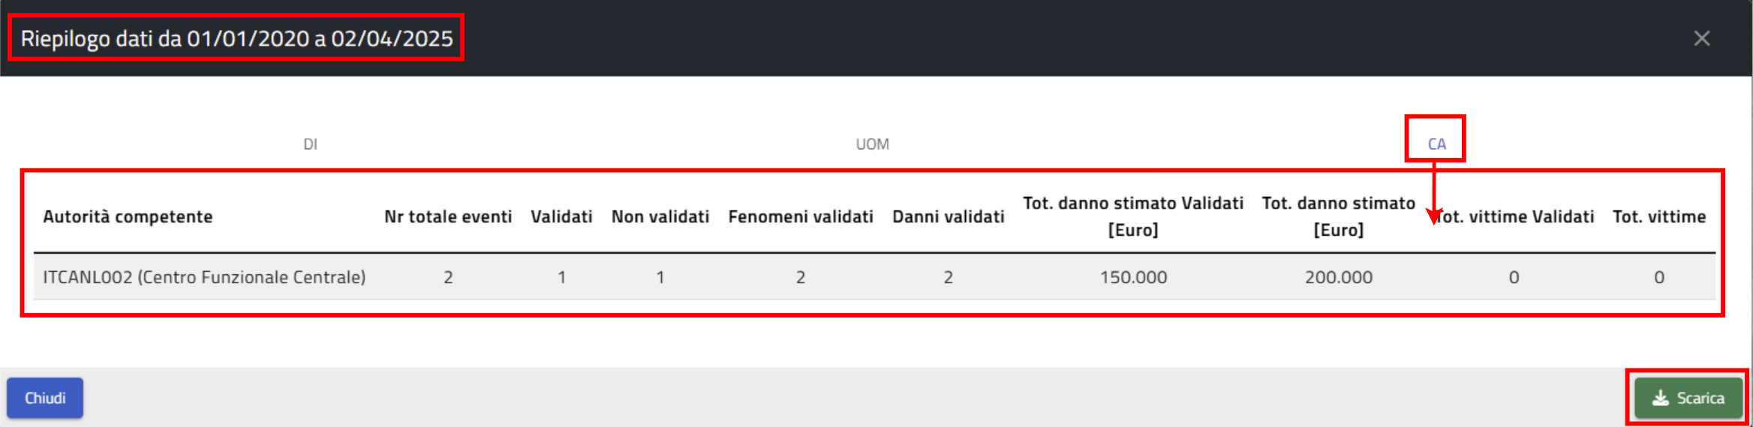Switch to the DI tab
Image resolution: width=1753 pixels, height=427 pixels.
click(x=310, y=144)
